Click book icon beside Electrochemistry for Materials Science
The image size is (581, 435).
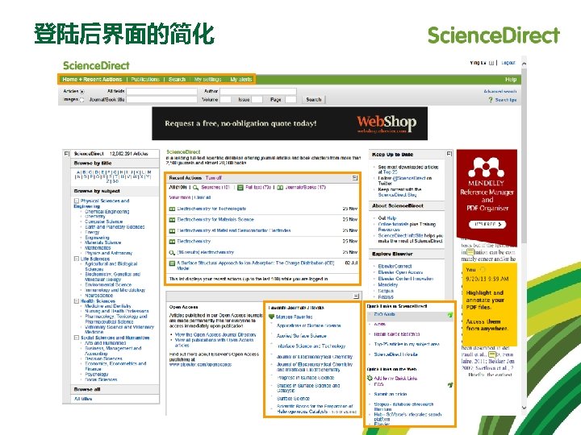(172, 220)
